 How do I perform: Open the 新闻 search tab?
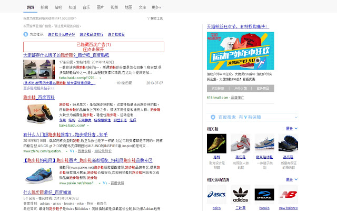(44, 7)
